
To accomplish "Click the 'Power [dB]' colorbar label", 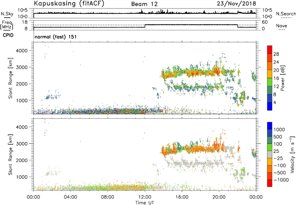I will [282, 78].
